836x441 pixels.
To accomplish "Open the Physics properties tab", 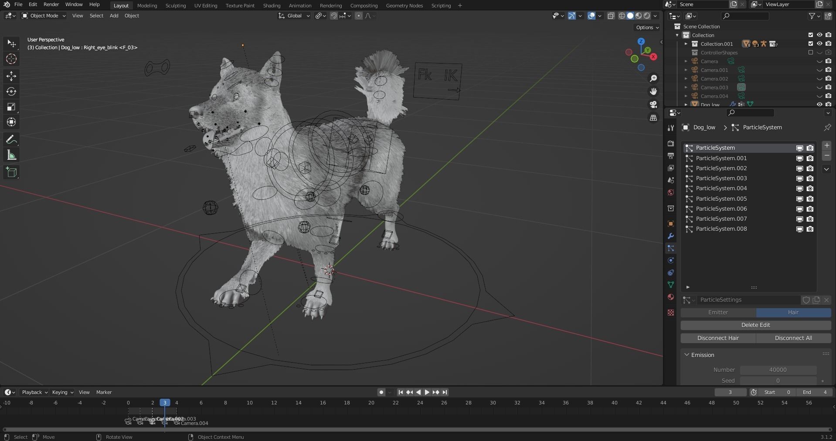I will point(671,260).
